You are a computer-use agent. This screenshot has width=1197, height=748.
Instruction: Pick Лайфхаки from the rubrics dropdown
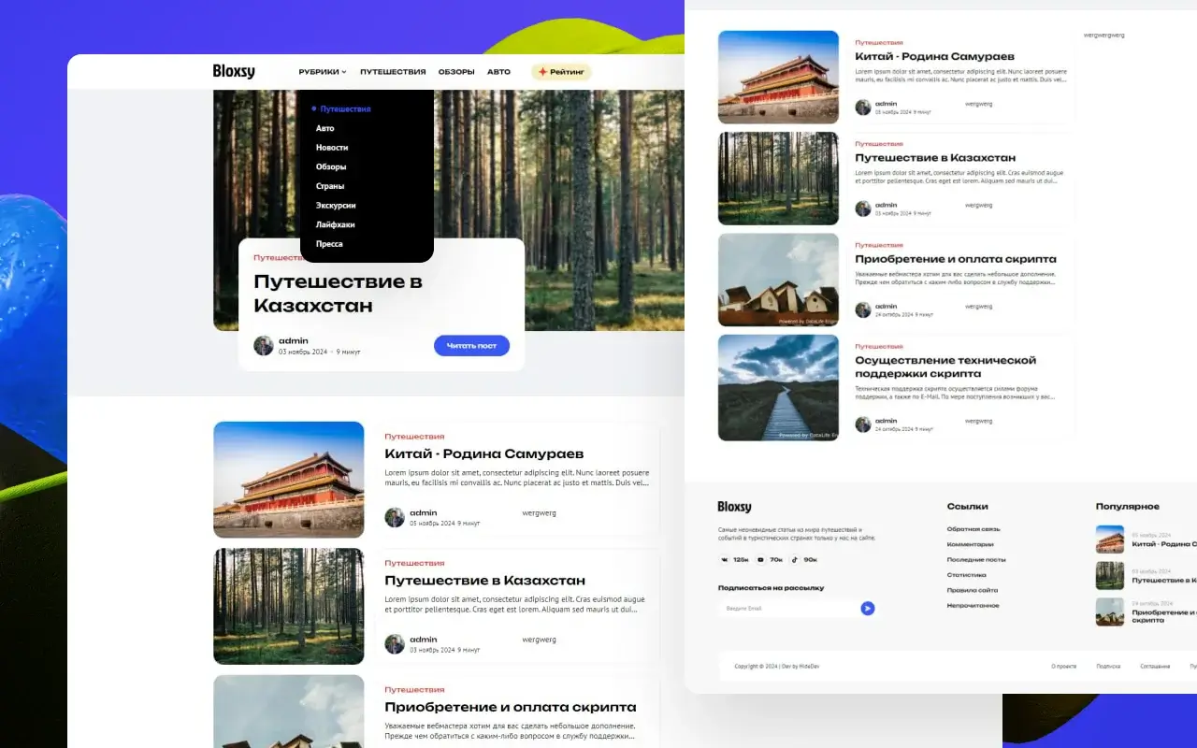point(335,224)
